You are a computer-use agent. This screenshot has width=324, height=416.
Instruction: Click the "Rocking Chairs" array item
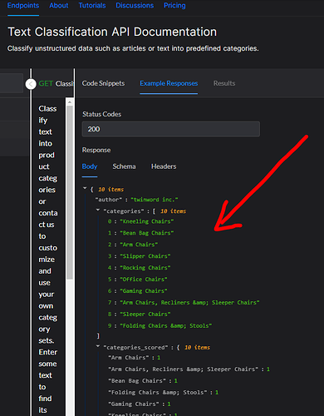(145, 268)
